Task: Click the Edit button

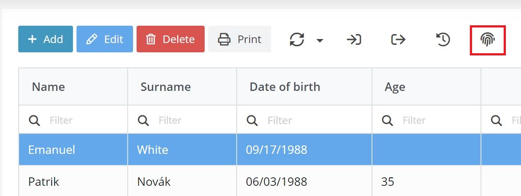Action: [x=105, y=39]
